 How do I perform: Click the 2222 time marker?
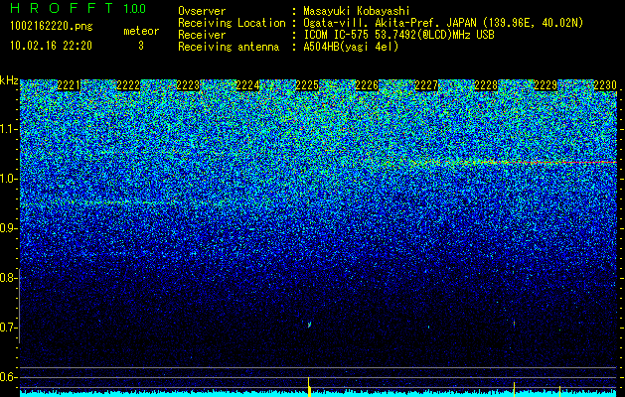(x=128, y=85)
